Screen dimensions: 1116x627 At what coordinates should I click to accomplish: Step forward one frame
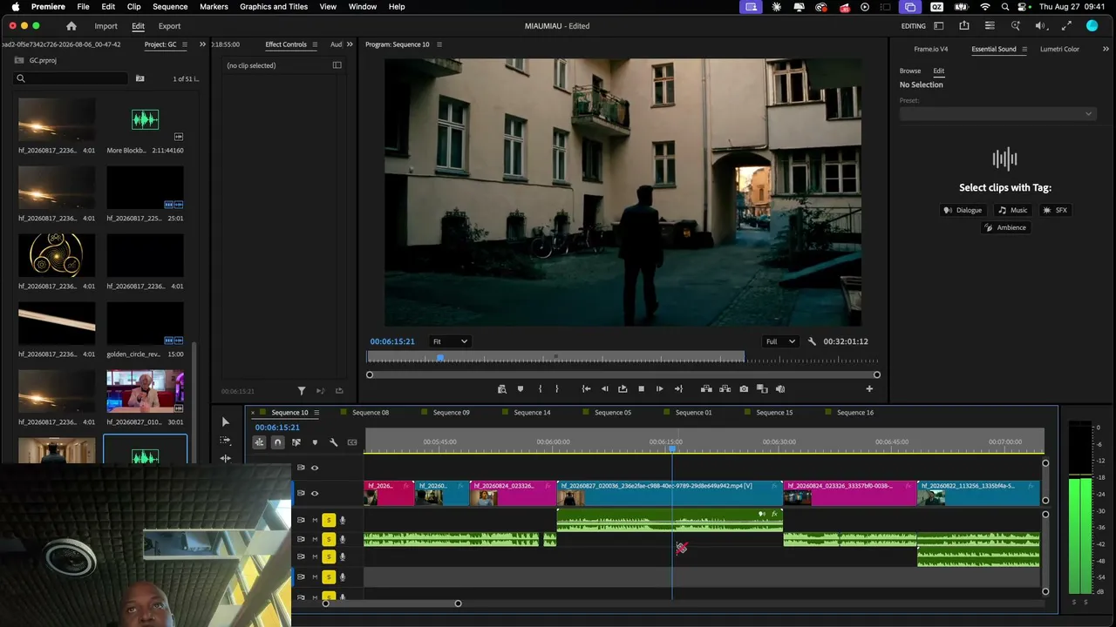tap(659, 389)
